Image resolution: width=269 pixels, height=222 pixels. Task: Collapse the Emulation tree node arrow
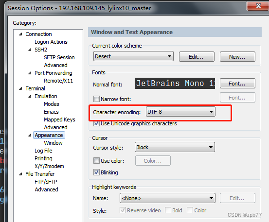coord(30,97)
